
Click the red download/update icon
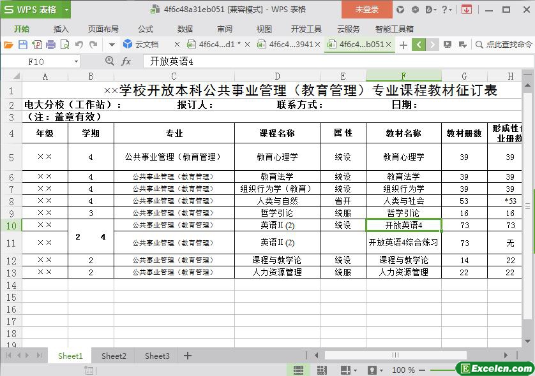point(467,10)
